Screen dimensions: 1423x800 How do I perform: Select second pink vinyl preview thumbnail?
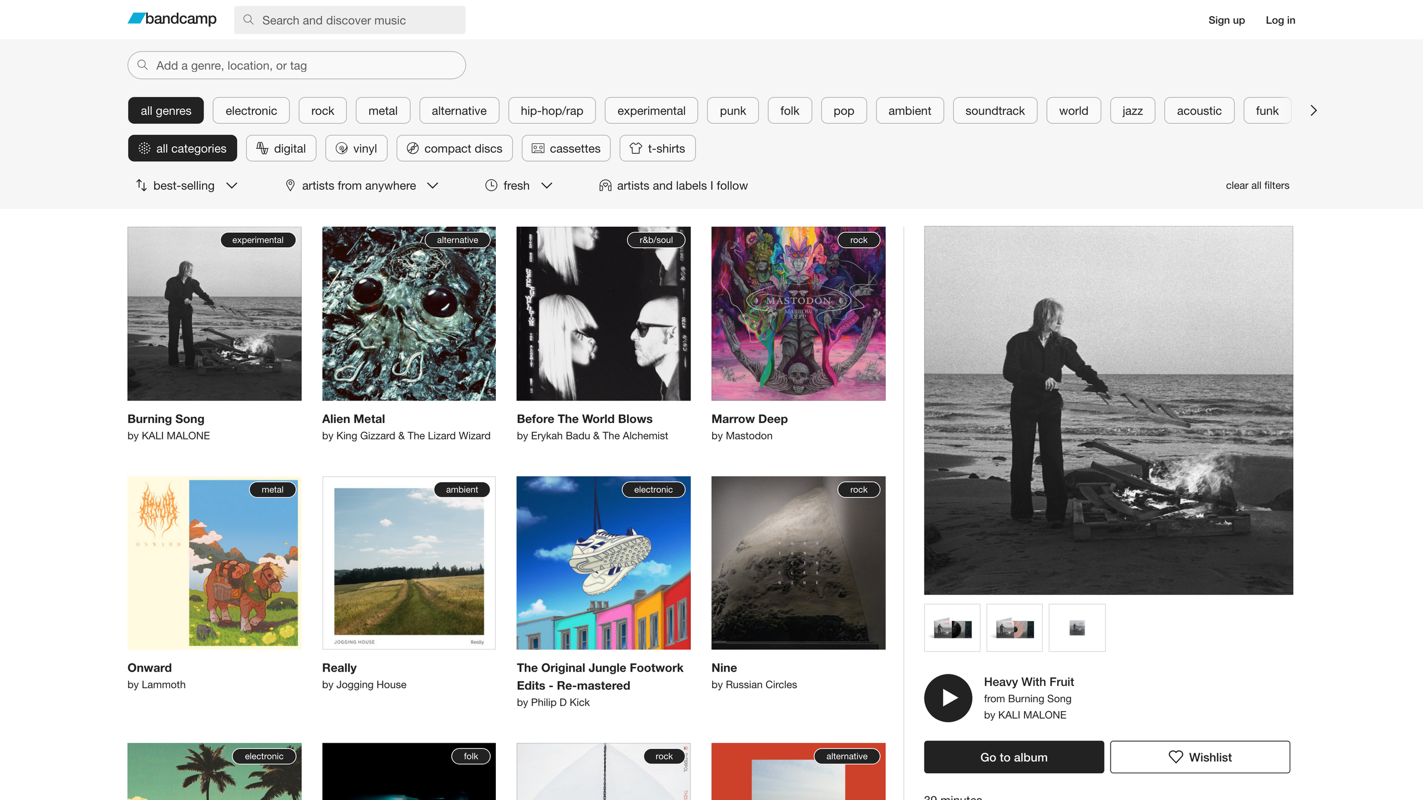(1014, 628)
